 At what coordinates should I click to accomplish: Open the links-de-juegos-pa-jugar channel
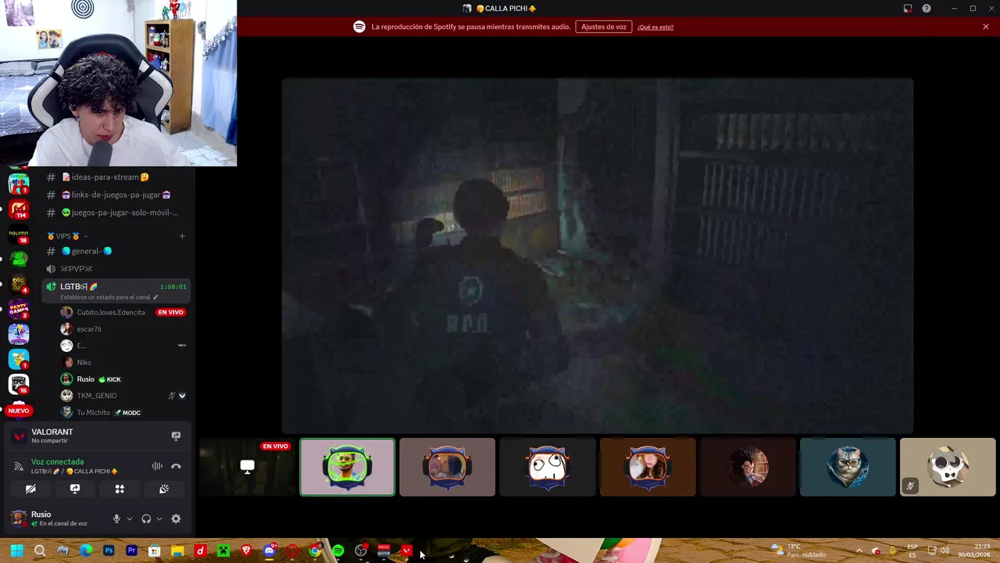point(116,195)
